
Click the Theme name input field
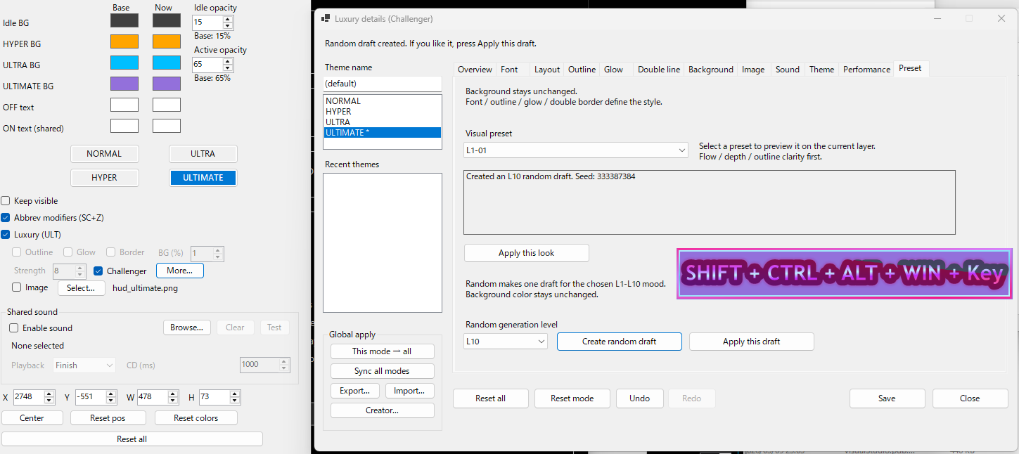382,83
